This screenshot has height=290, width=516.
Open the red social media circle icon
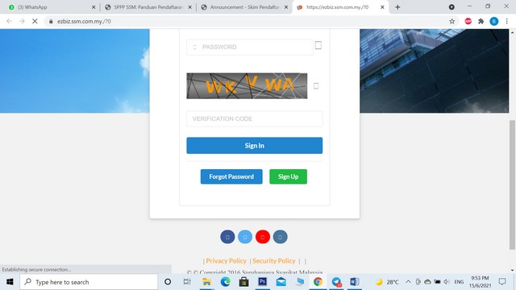(263, 237)
